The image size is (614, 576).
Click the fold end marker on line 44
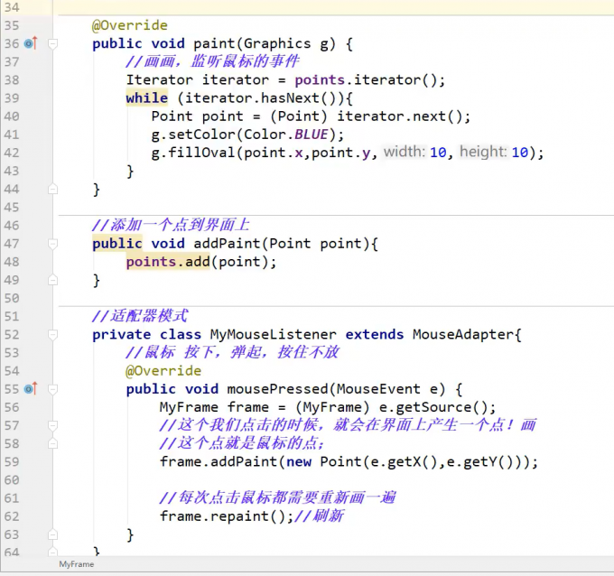click(x=52, y=189)
